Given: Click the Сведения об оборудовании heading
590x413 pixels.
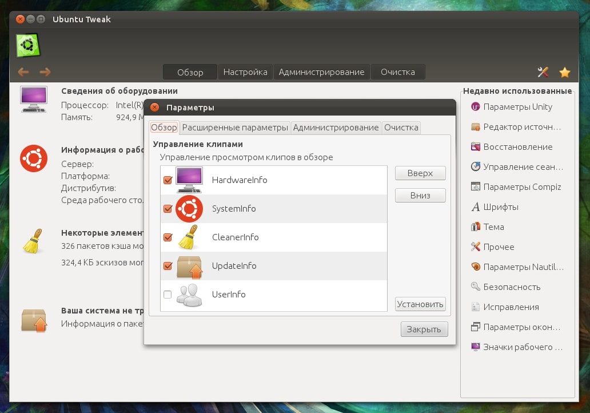Looking at the screenshot, I should (119, 91).
